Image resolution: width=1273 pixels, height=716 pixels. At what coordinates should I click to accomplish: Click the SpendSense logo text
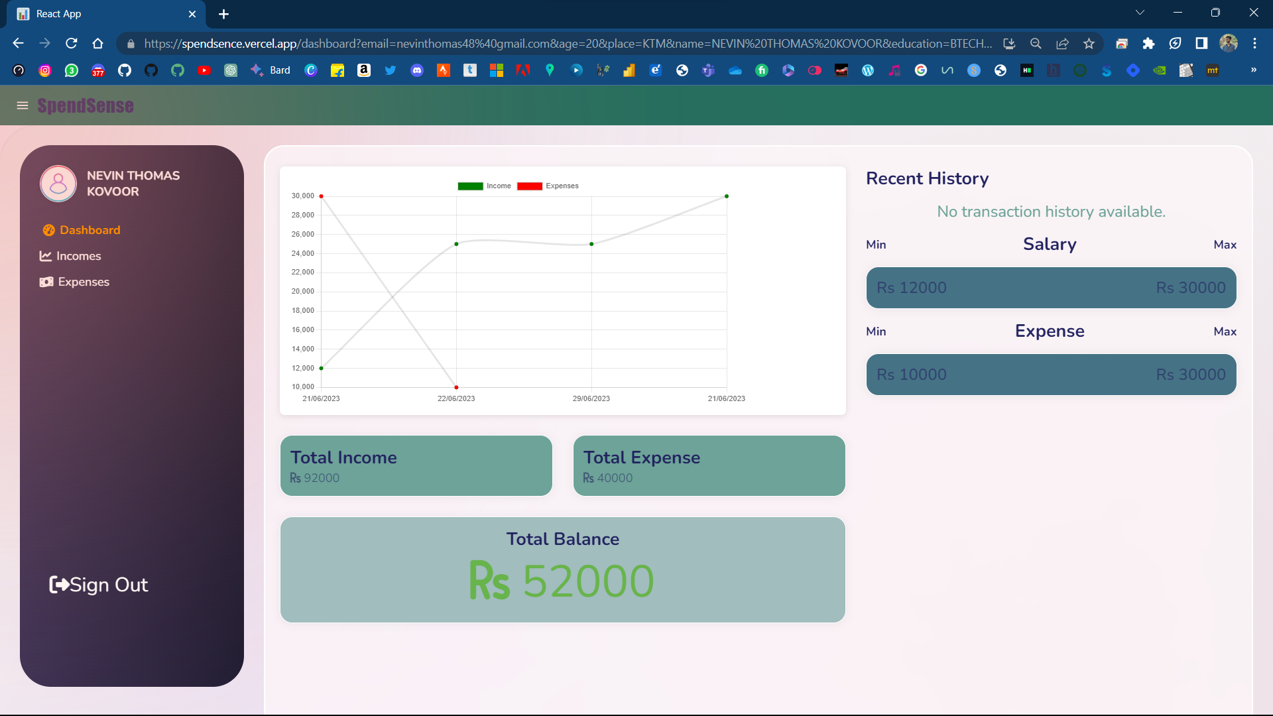pyautogui.click(x=86, y=105)
